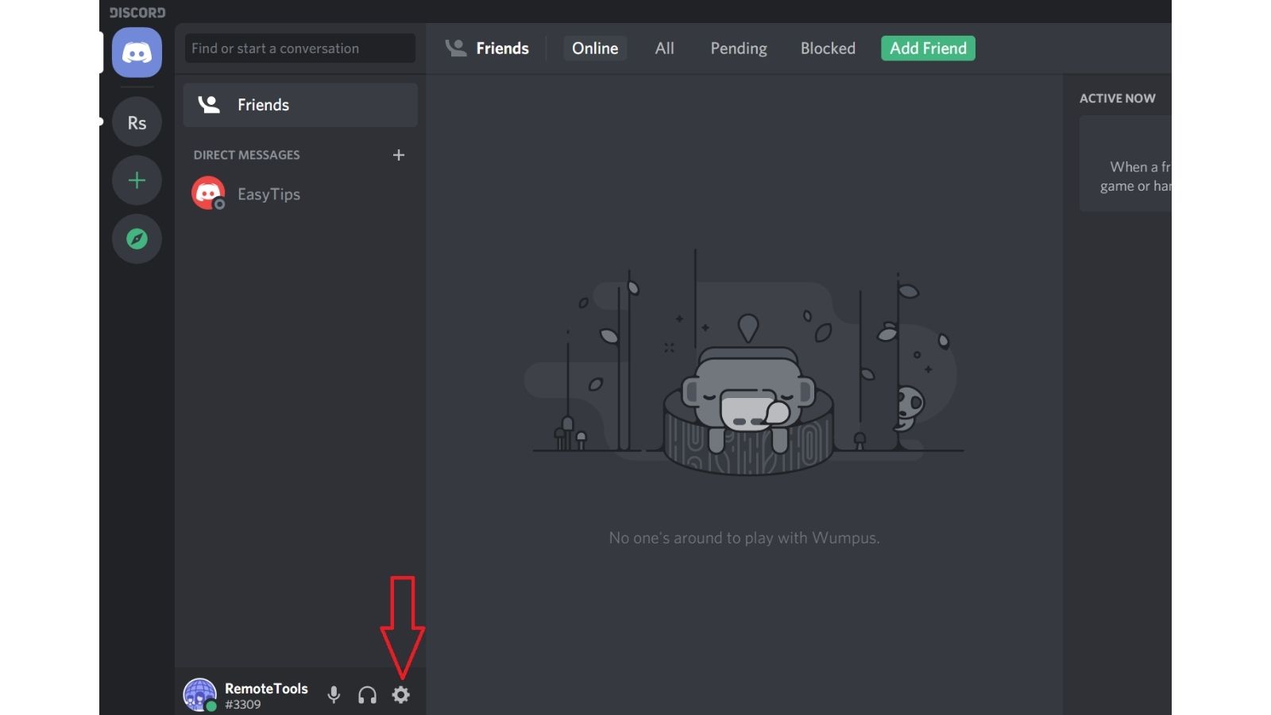Click the RemoteTools user avatar

click(199, 694)
